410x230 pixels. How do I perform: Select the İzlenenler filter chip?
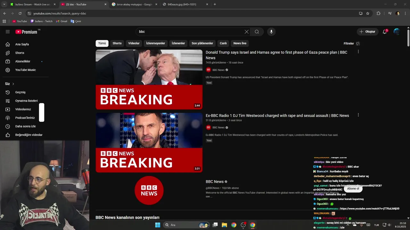pos(178,43)
